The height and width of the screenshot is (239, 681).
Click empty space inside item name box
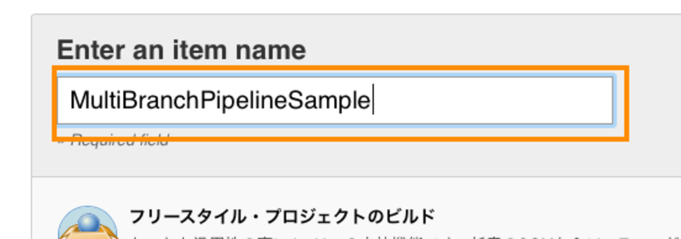(x=492, y=100)
